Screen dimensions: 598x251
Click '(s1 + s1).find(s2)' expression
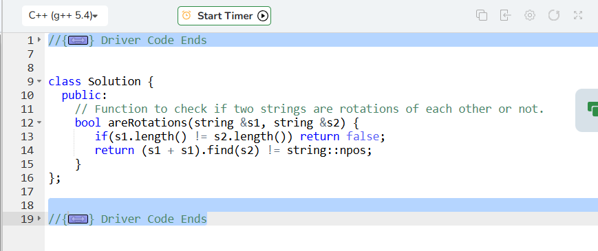pos(201,150)
